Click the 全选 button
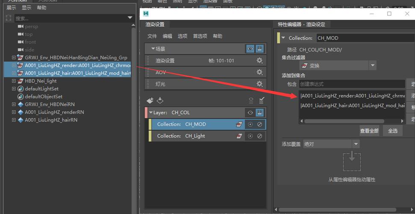 point(393,131)
